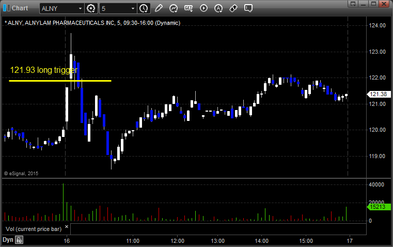393x247 pixels.
Task: Click the window layout menu icon
Action: click(353, 4)
